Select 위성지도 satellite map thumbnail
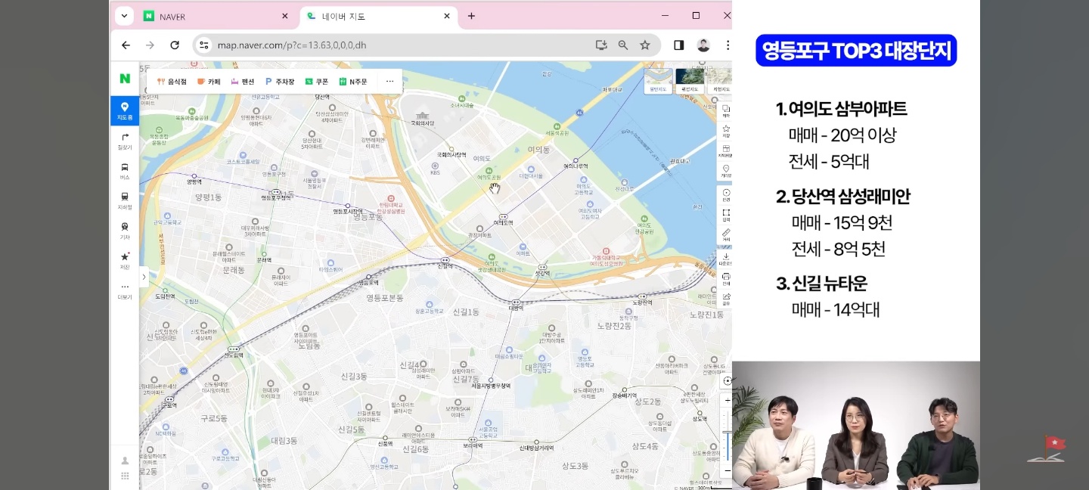The height and width of the screenshot is (490, 1089). pyautogui.click(x=689, y=81)
